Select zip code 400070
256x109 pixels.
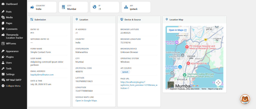pos(79,71)
